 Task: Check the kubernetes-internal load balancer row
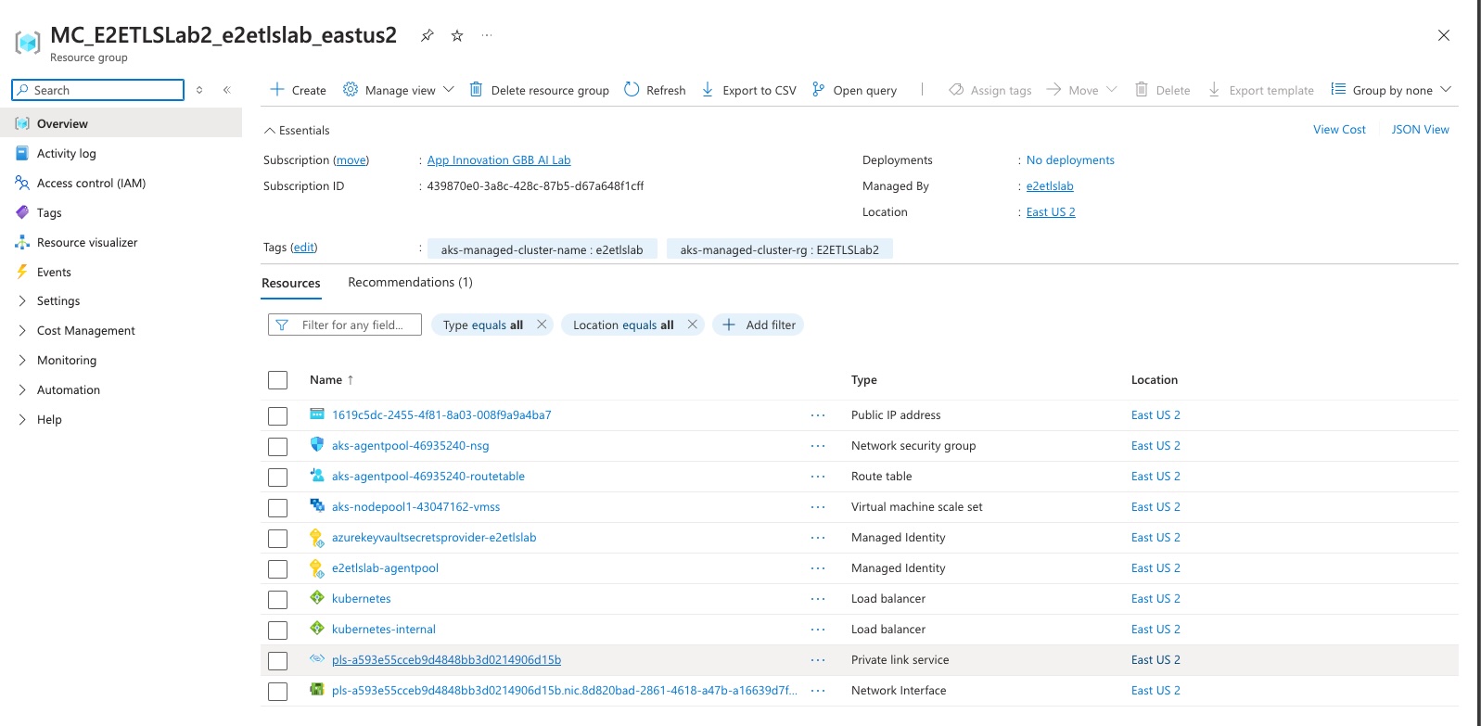click(277, 630)
